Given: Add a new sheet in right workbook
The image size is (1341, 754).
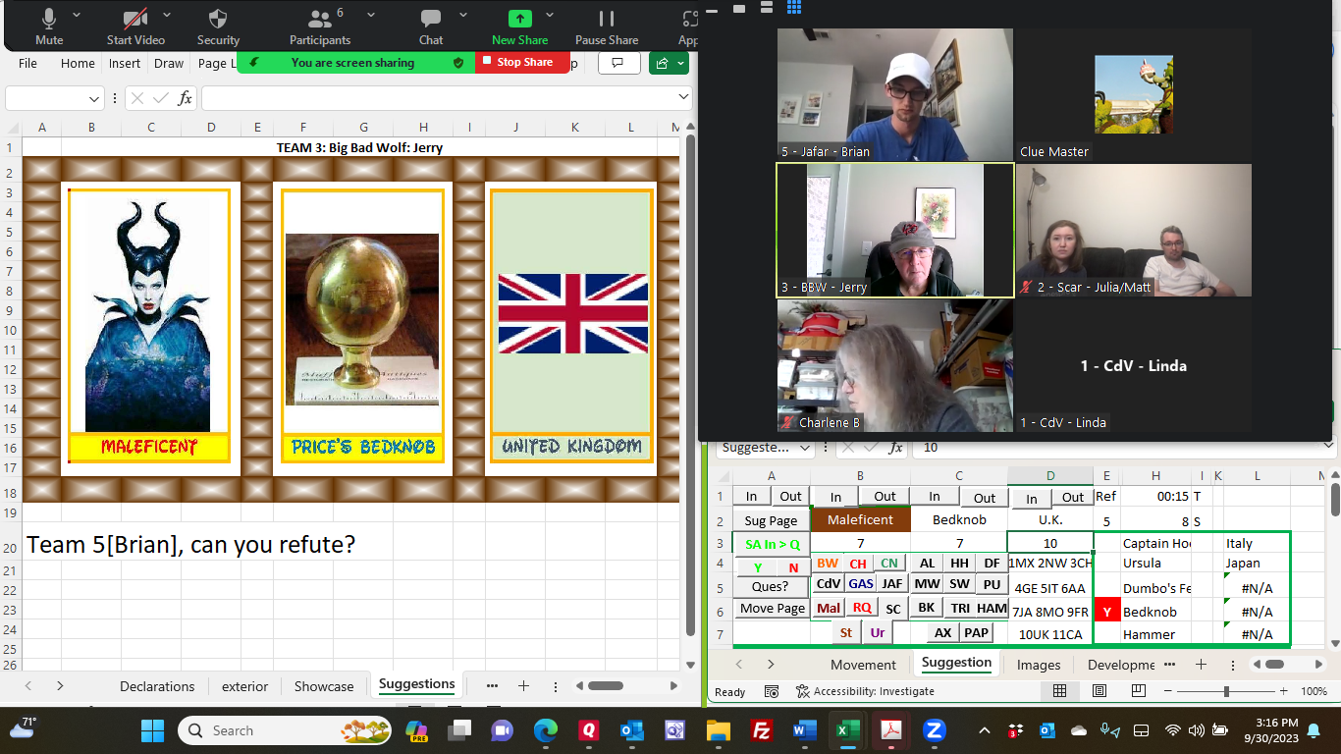Looking at the screenshot, I should [x=1201, y=665].
